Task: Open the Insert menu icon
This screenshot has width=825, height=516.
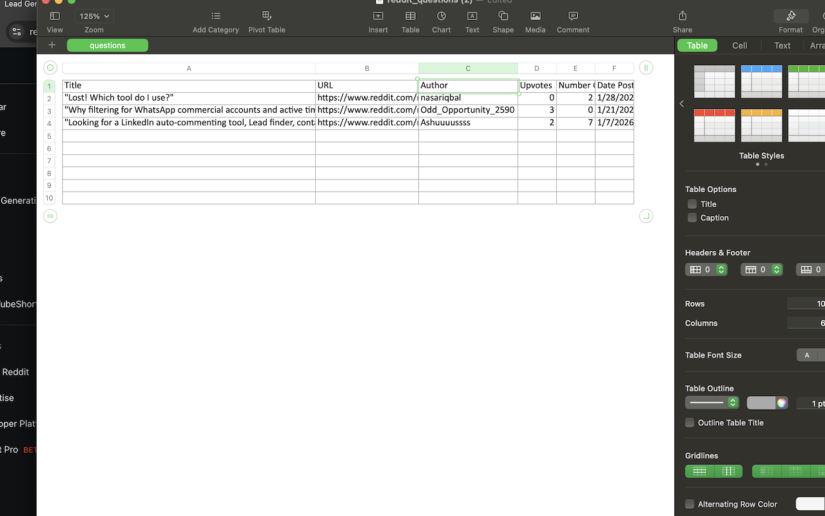Action: 378,16
